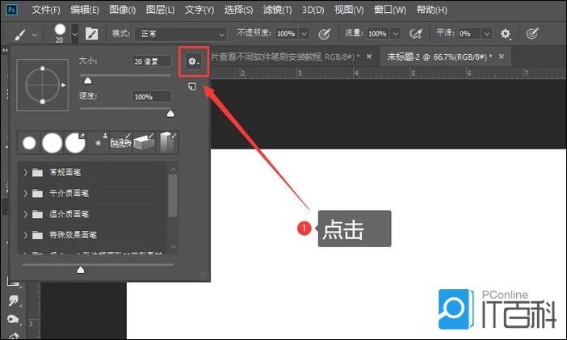567x340 pixels.
Task: Open brush panel gear settings menu
Action: 194,61
